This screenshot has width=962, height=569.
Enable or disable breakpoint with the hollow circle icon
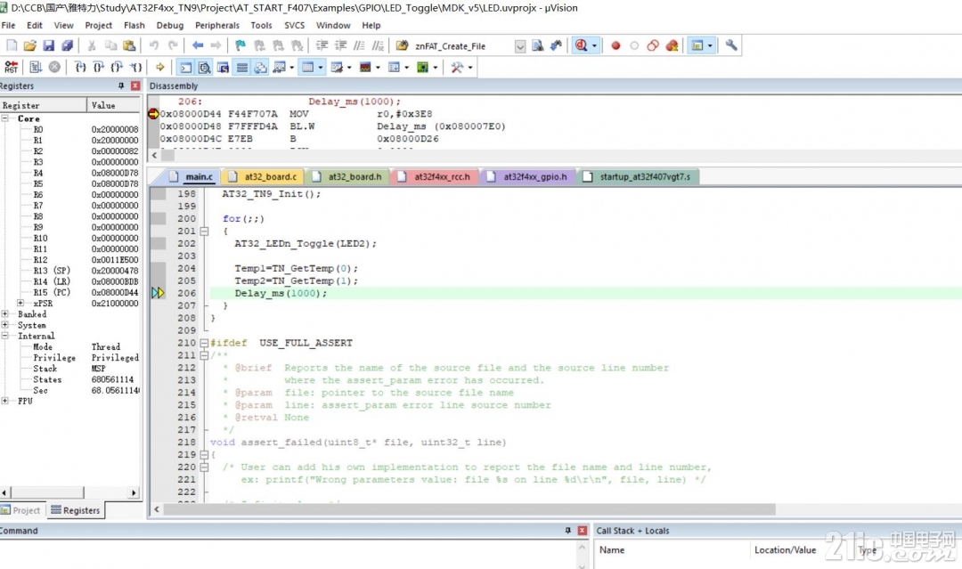coord(634,45)
